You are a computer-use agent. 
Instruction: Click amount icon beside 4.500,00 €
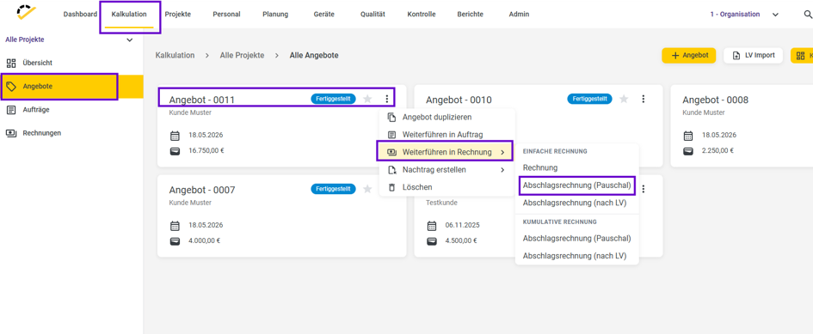[432, 241]
